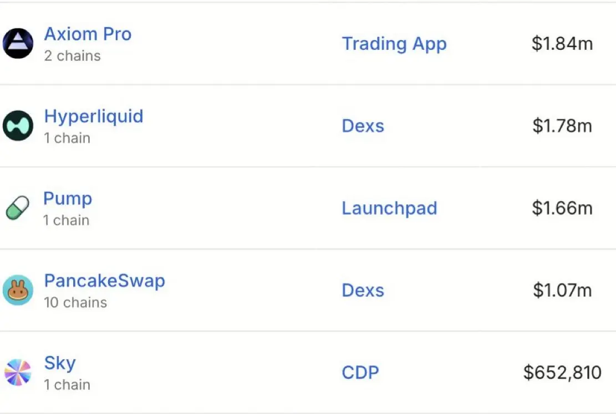Click the $652,810 value for Sky
The image size is (616, 414).
click(562, 372)
